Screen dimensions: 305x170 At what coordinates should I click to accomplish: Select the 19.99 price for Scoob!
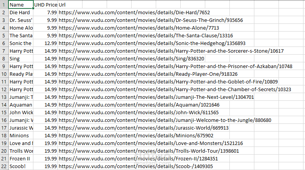tap(46, 166)
